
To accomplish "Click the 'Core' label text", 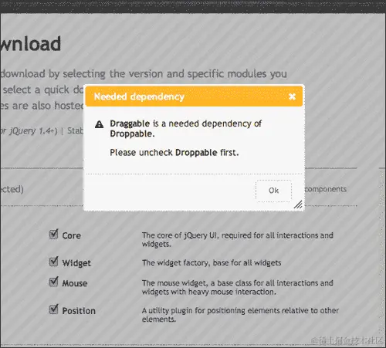I will coord(72,235).
